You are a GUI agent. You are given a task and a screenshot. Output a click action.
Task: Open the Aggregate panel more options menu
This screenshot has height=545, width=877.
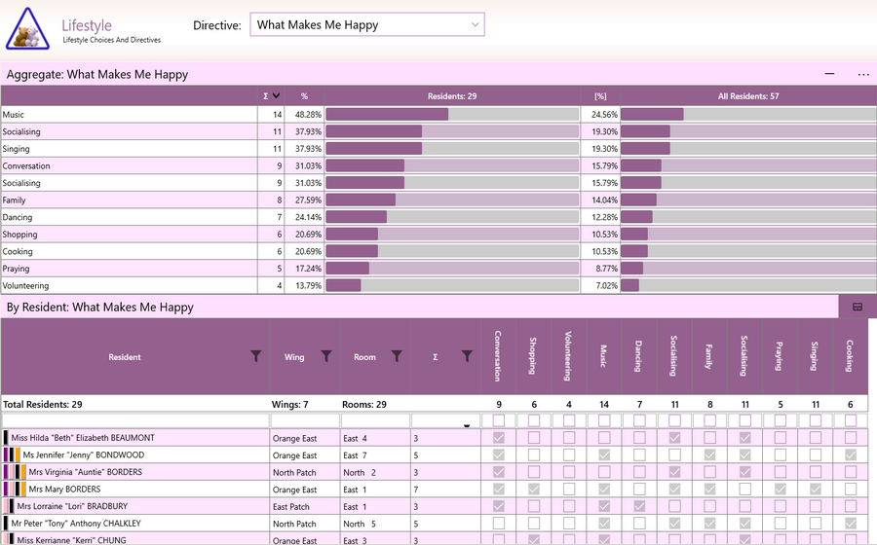click(863, 74)
